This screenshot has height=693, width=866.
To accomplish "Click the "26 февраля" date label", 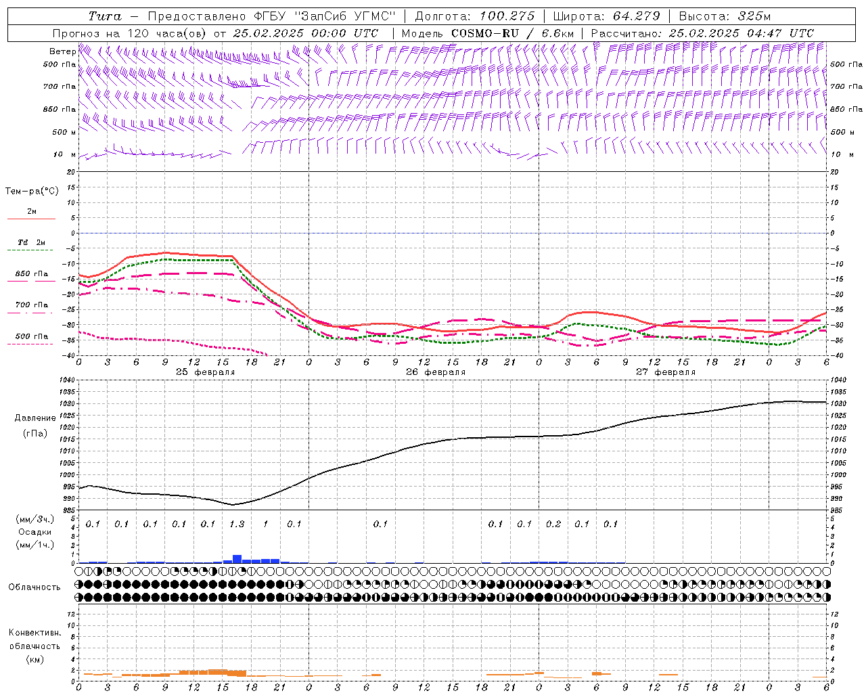I will [x=435, y=372].
